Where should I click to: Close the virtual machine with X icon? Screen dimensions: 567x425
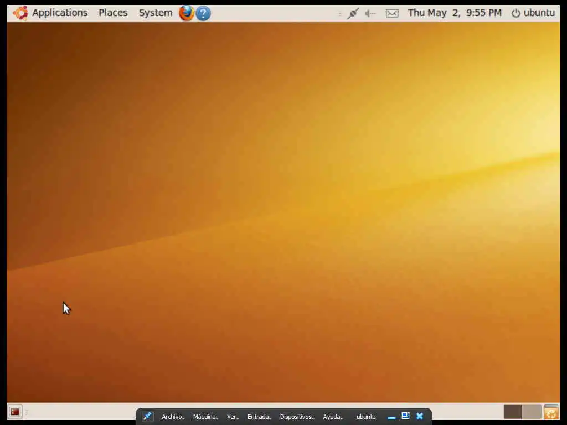pyautogui.click(x=420, y=416)
